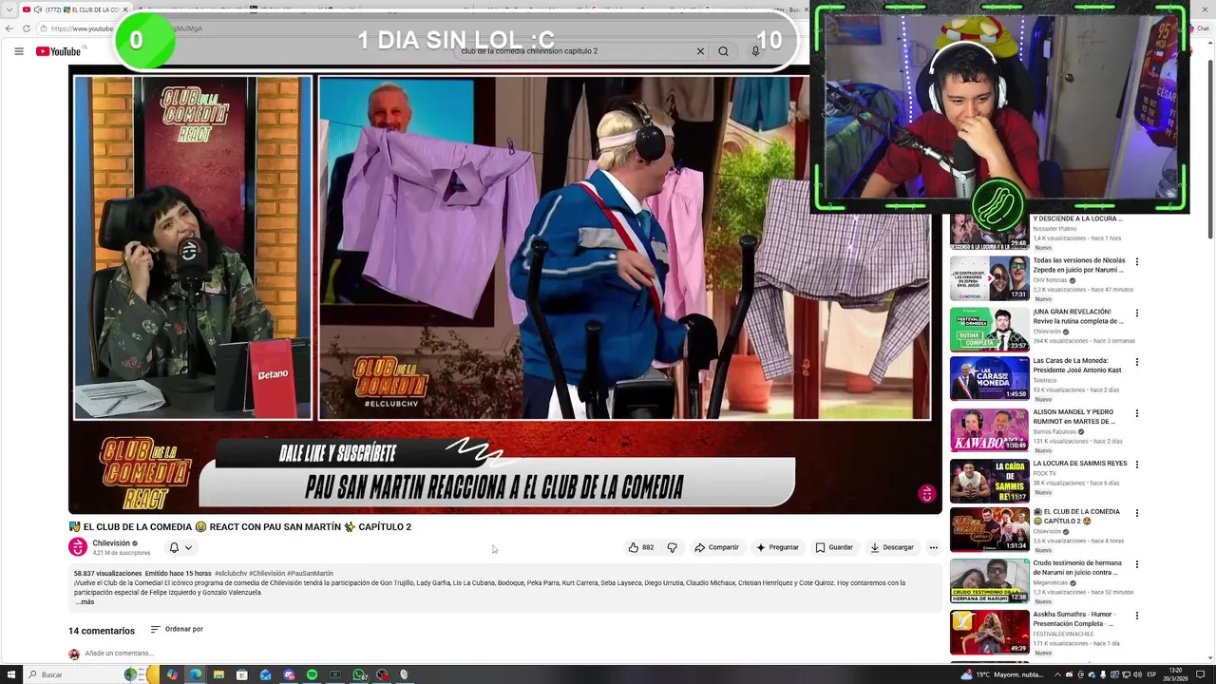Reload the page with the refresh icon
1216x684 pixels.
coord(26,28)
